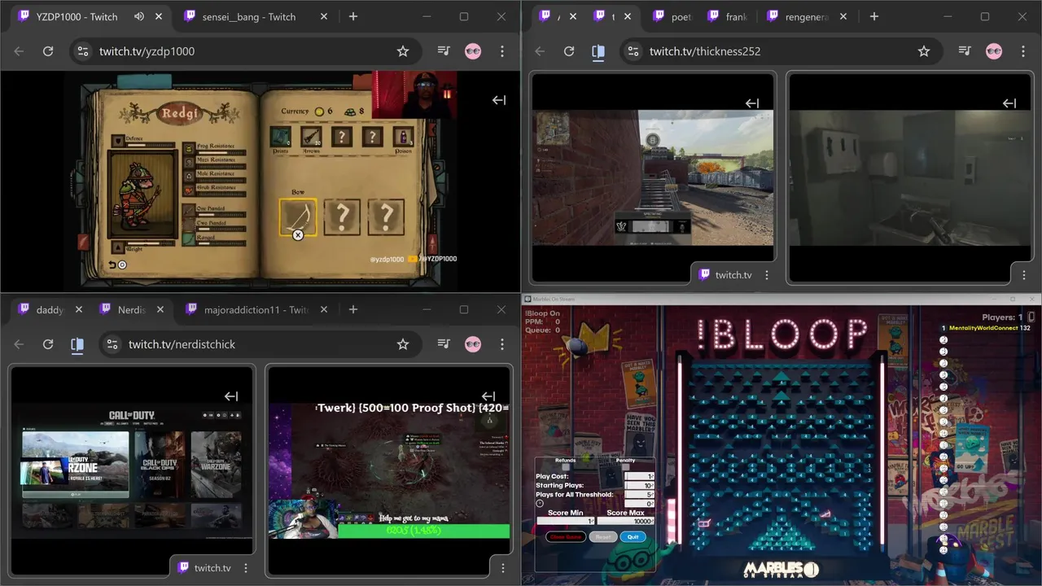Click the timer clock icon in Marbles panel
This screenshot has height=586, width=1042.
[x=540, y=503]
